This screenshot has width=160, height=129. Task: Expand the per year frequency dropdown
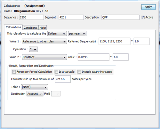pos(77,34)
